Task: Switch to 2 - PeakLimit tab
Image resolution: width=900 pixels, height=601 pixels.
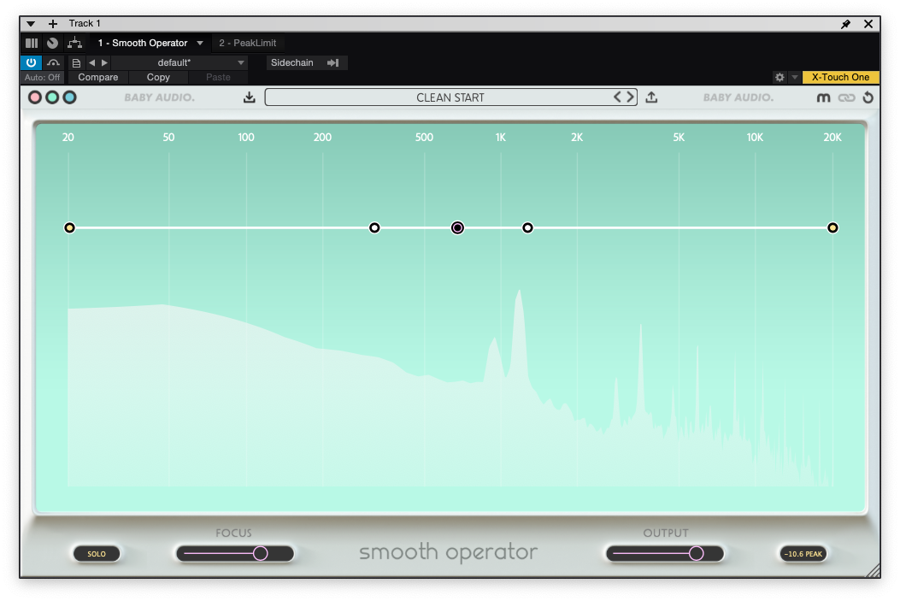Action: 247,43
